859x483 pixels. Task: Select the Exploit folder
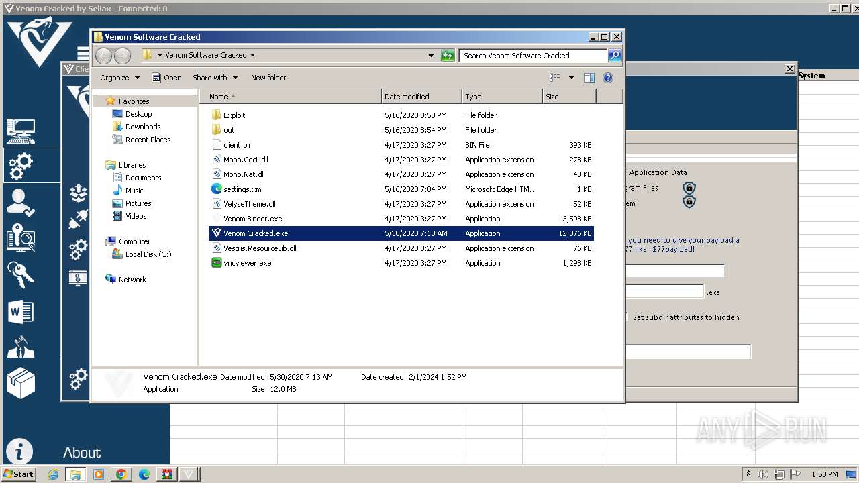(x=401, y=115)
